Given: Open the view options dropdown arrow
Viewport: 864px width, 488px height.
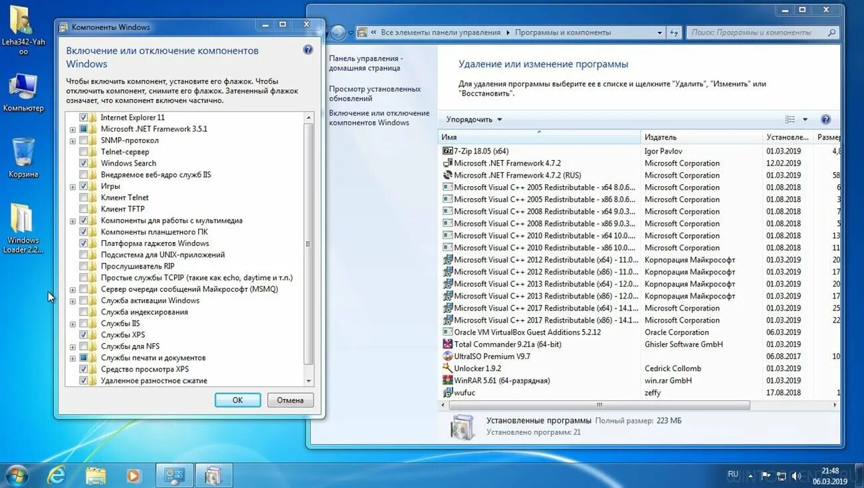Looking at the screenshot, I should [805, 120].
